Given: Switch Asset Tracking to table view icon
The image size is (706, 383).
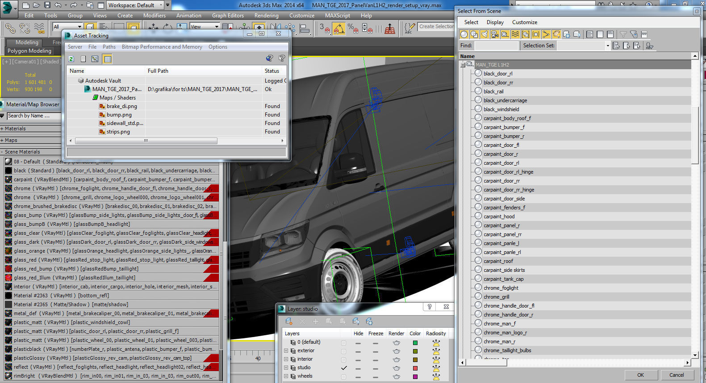Looking at the screenshot, I should tap(107, 59).
